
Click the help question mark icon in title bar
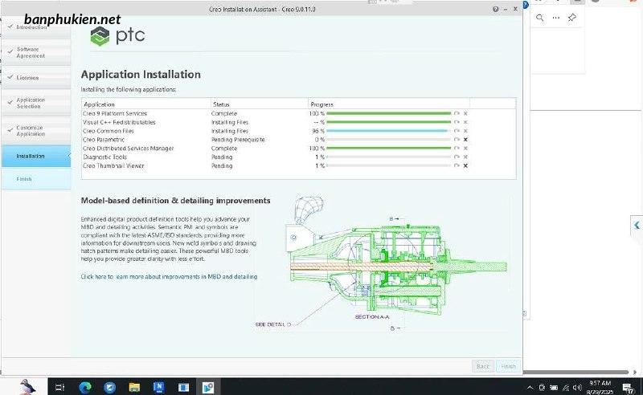click(x=494, y=8)
